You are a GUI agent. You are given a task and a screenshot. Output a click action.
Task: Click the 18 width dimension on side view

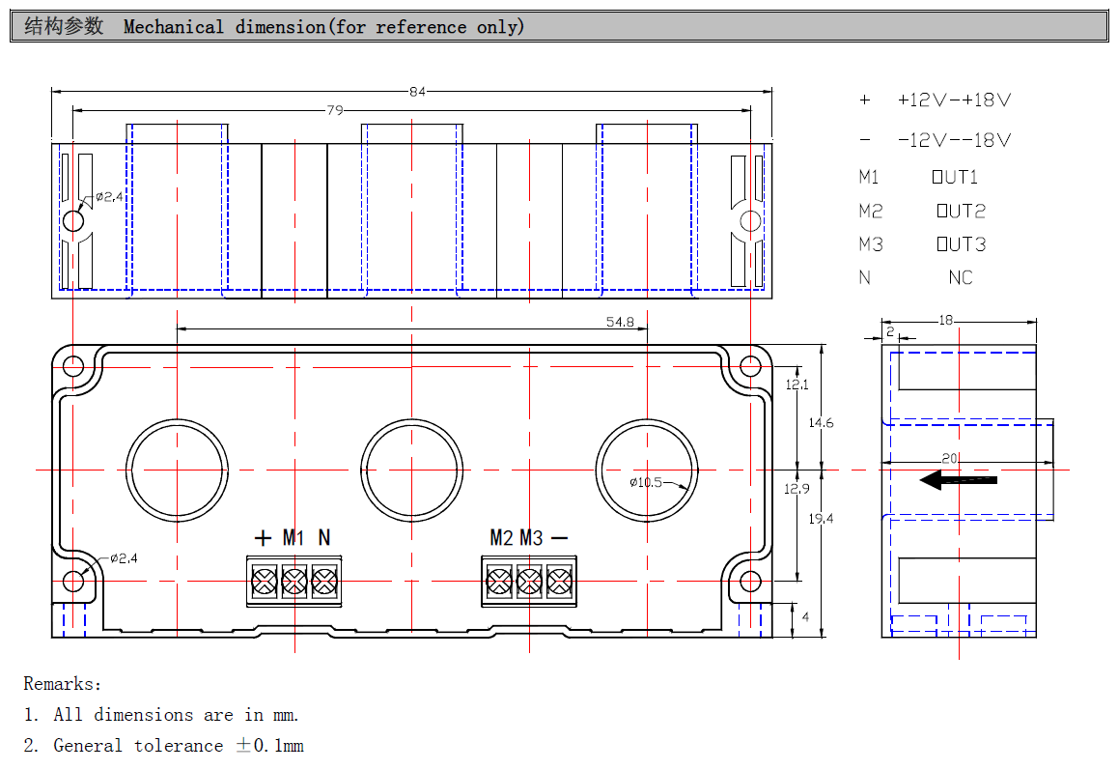945,320
